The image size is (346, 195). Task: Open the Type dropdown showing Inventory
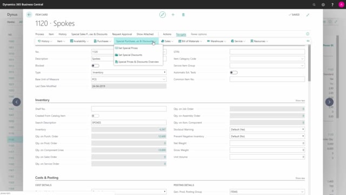(x=129, y=72)
